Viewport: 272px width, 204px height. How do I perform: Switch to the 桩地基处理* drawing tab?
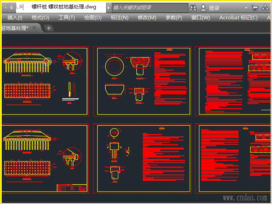15,28
